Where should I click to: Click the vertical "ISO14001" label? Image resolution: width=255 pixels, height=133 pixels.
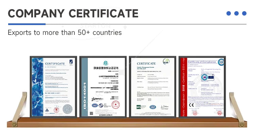tap(85, 96)
